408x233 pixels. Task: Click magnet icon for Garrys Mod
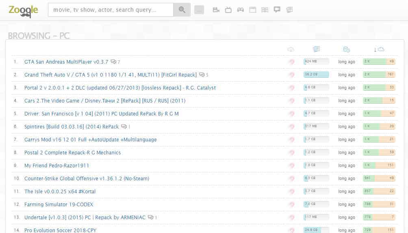coord(292,139)
